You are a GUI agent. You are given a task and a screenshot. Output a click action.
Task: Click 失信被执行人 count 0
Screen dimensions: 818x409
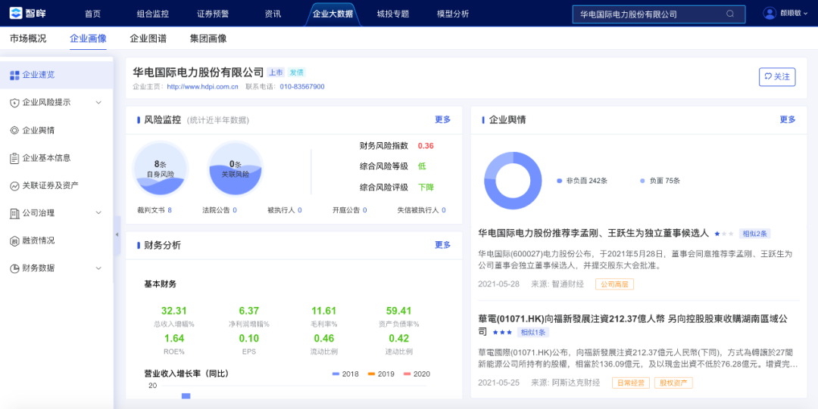pos(443,210)
